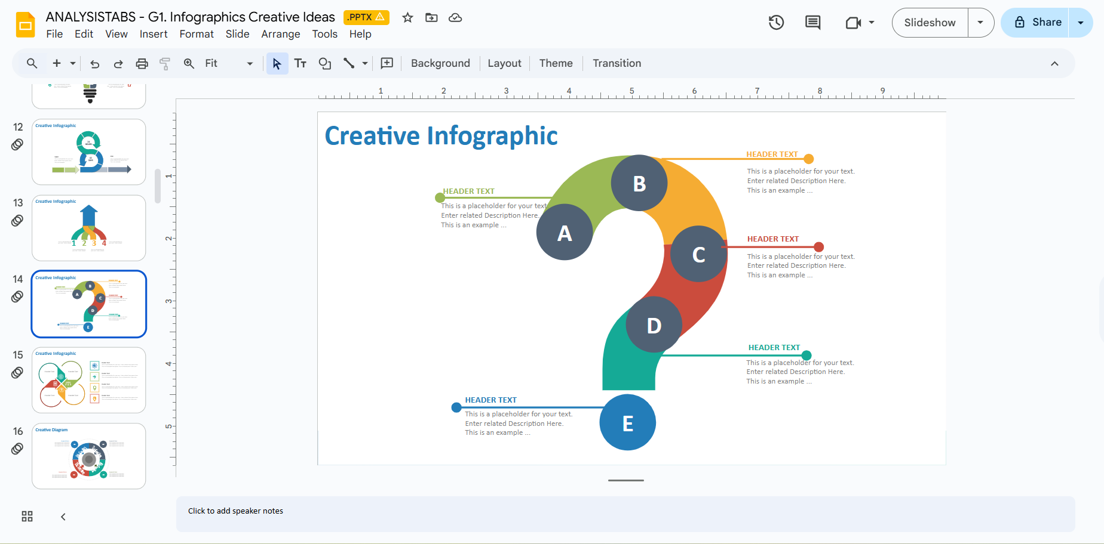
Task: Click the Paint format icon
Action: click(165, 64)
